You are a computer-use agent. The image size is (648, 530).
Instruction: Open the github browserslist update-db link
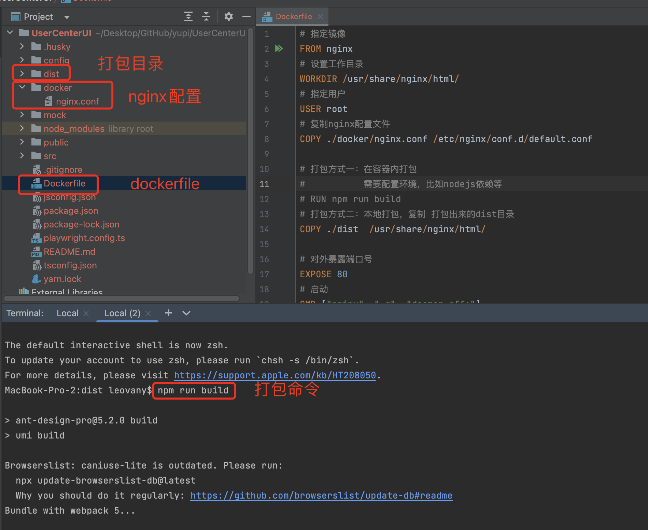(321, 496)
